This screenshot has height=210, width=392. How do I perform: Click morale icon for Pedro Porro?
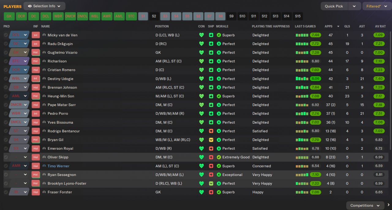tap(219, 114)
